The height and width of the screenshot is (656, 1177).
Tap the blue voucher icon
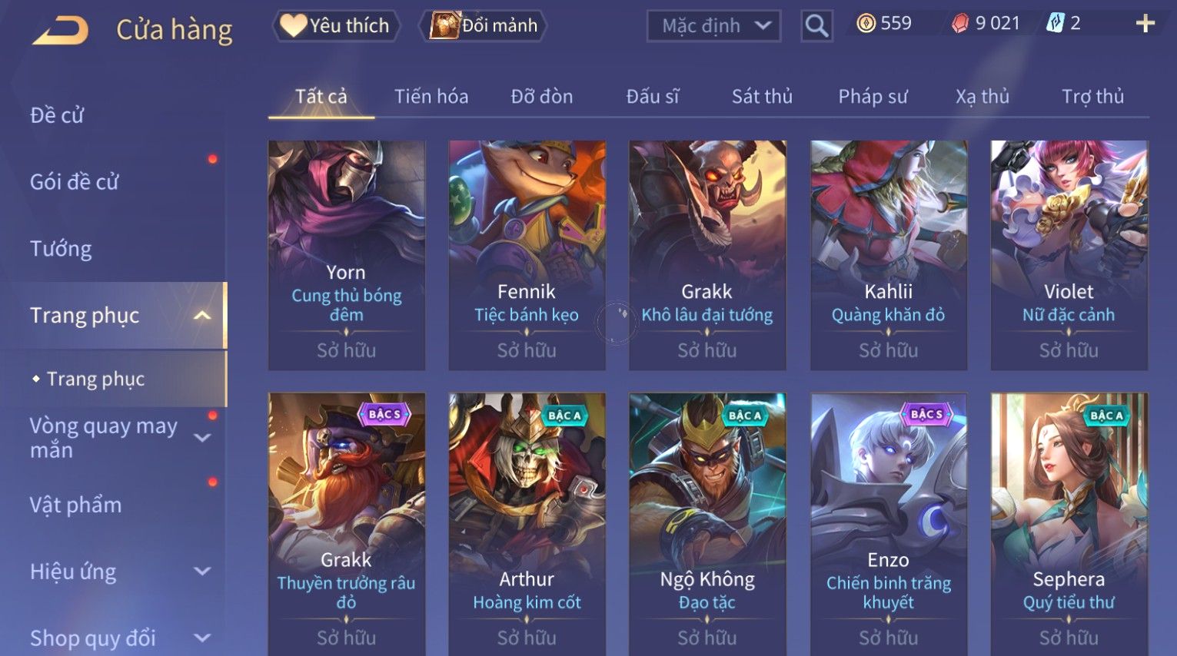pyautogui.click(x=1056, y=24)
